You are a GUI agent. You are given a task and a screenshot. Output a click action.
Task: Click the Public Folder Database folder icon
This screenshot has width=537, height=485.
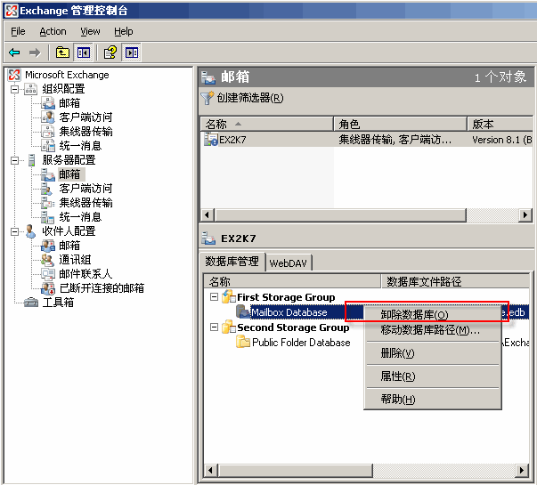point(243,342)
